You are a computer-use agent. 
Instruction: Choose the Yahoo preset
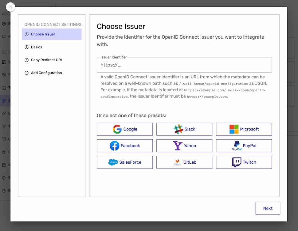coord(184,146)
